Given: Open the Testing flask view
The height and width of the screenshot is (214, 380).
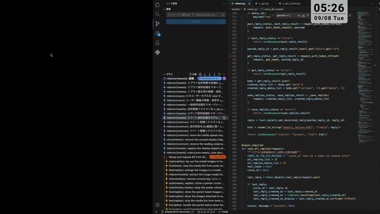Looking at the screenshot, I should (x=157, y=43).
